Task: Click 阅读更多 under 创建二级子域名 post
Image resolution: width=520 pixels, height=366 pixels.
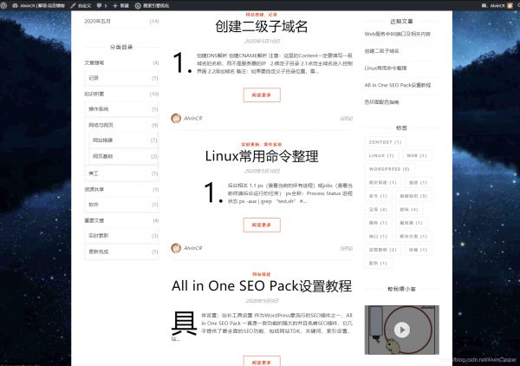Action: point(262,95)
